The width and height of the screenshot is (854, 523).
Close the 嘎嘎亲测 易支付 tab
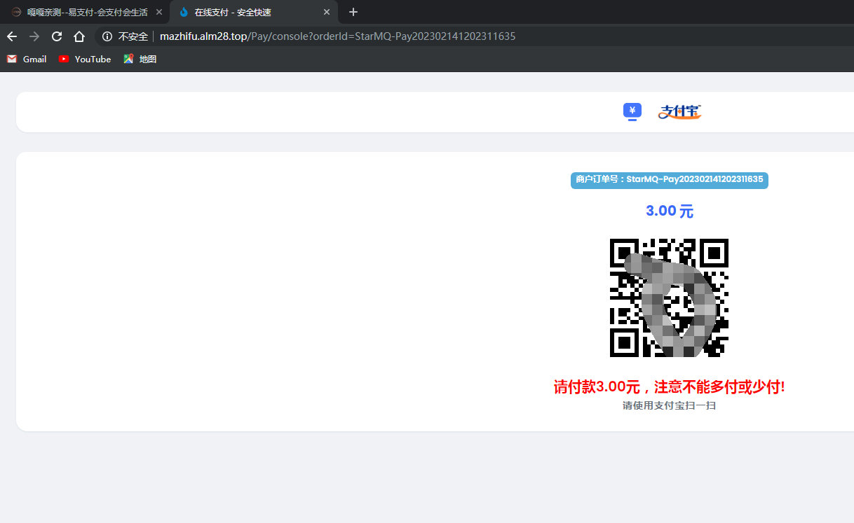pos(159,12)
